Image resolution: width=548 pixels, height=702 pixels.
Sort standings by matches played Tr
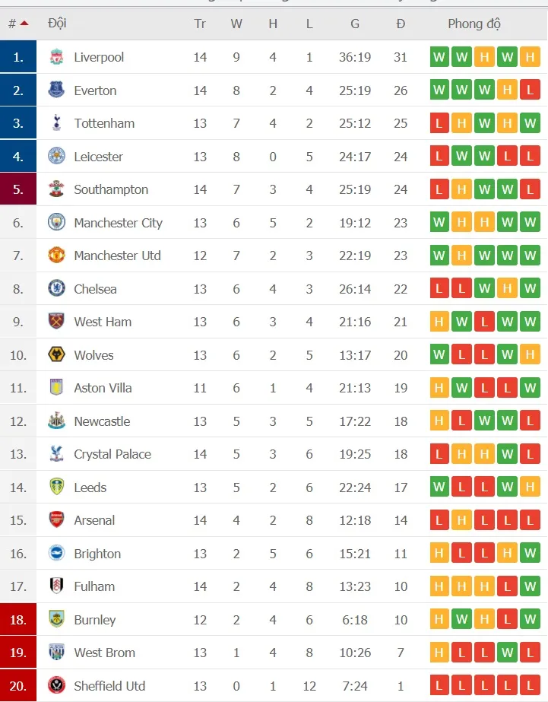200,24
